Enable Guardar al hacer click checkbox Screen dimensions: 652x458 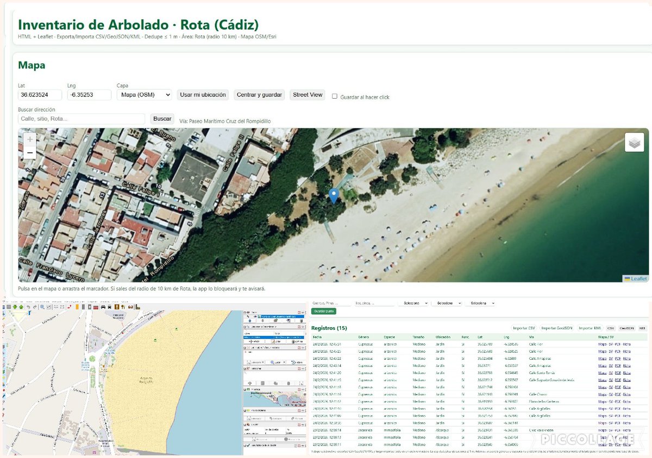(x=335, y=97)
